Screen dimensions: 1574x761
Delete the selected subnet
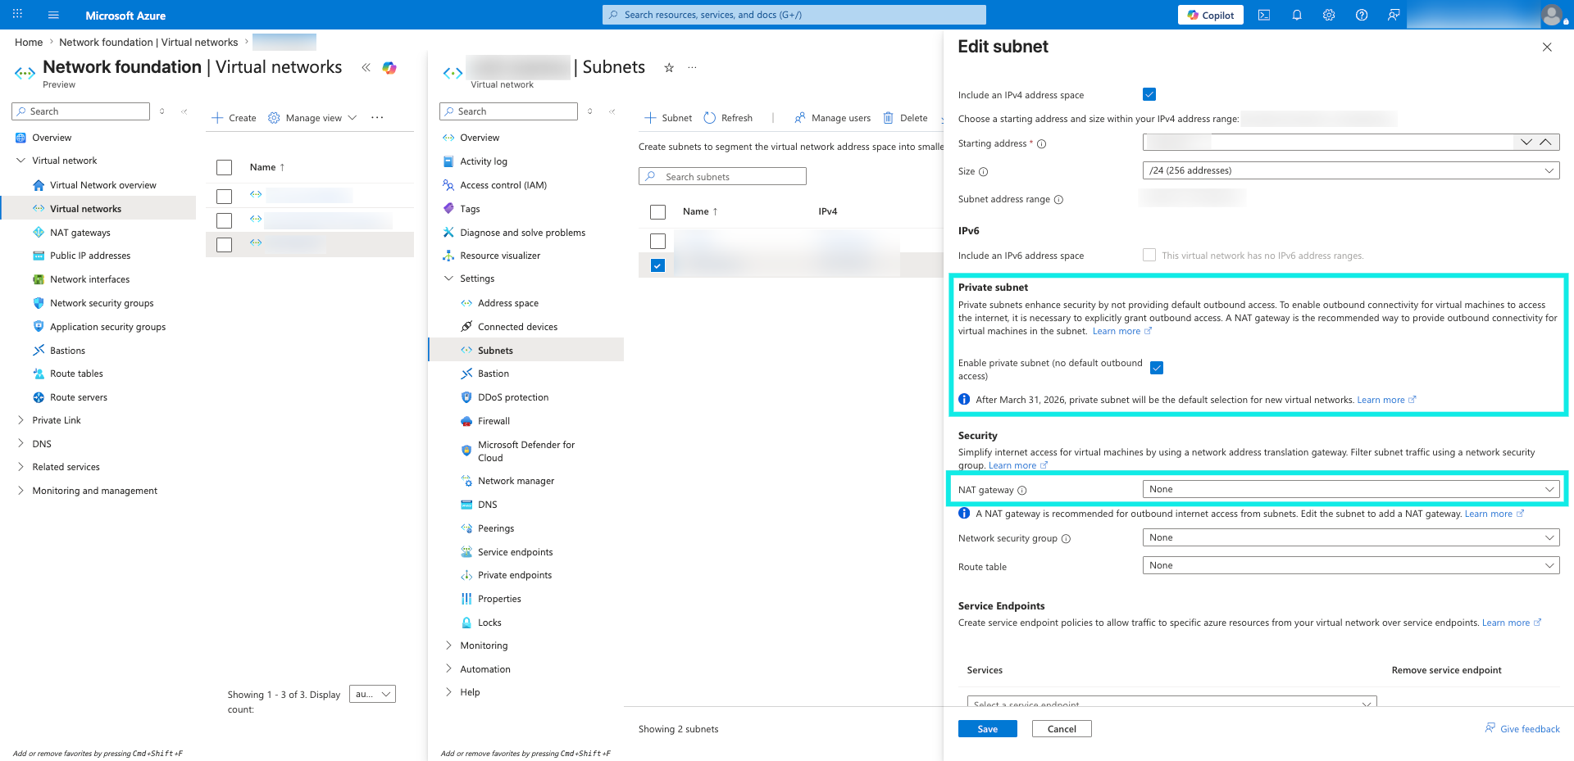pyautogui.click(x=905, y=118)
